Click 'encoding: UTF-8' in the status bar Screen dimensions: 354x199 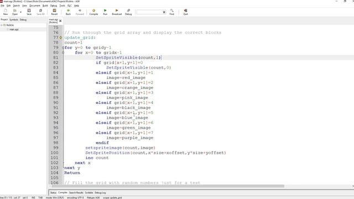tap(75, 198)
